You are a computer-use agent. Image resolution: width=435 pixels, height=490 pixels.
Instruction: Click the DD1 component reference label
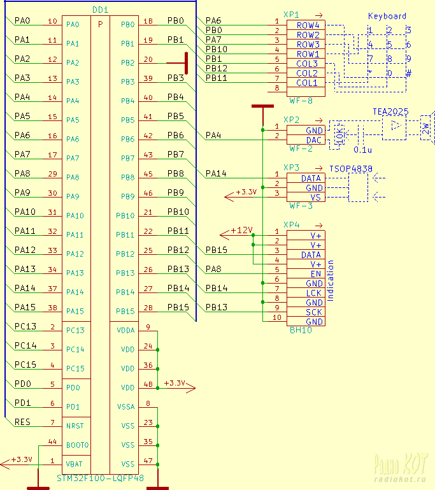click(x=100, y=10)
